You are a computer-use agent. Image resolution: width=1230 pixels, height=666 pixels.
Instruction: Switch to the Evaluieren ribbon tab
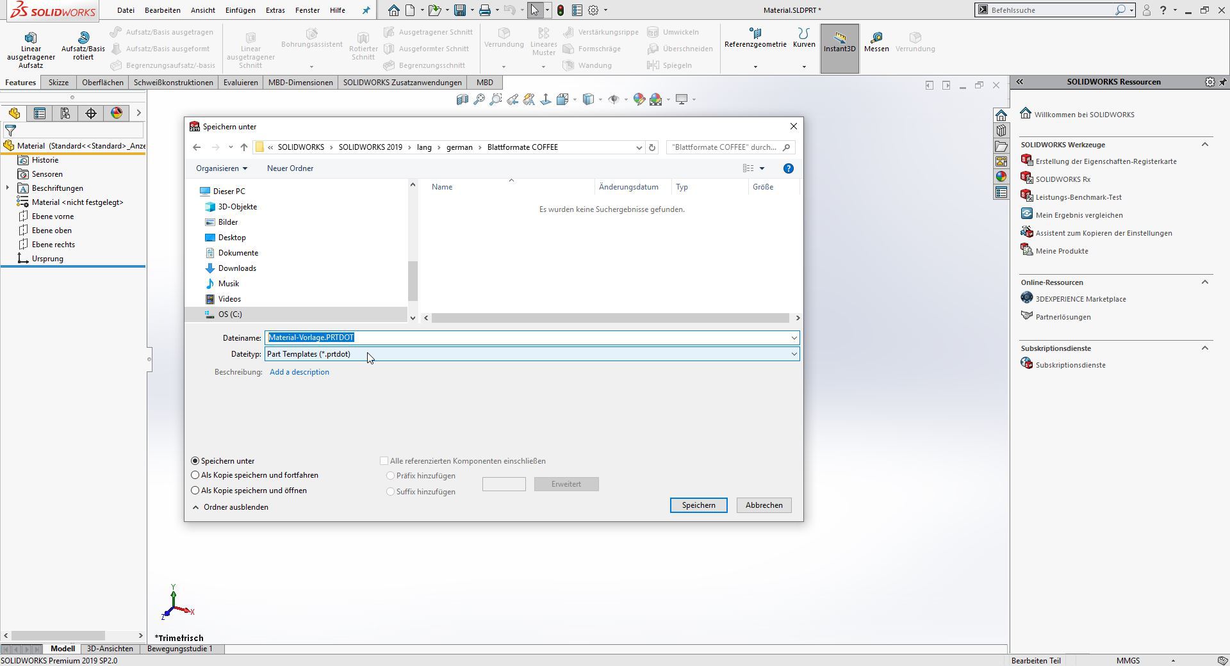(x=240, y=82)
